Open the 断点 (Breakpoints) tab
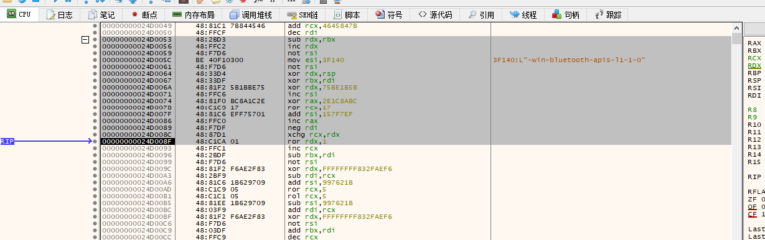 pos(144,14)
